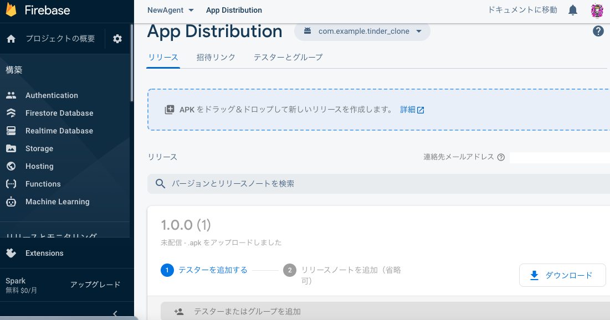Select Authentication in the sidebar
Viewport: 610px width, 320px height.
click(52, 95)
